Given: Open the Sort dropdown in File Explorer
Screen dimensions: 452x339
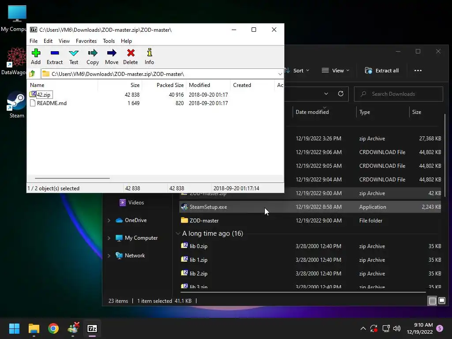Looking at the screenshot, I should pyautogui.click(x=297, y=71).
